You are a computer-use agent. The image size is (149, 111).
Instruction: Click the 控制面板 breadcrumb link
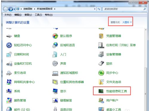[x=28, y=9]
